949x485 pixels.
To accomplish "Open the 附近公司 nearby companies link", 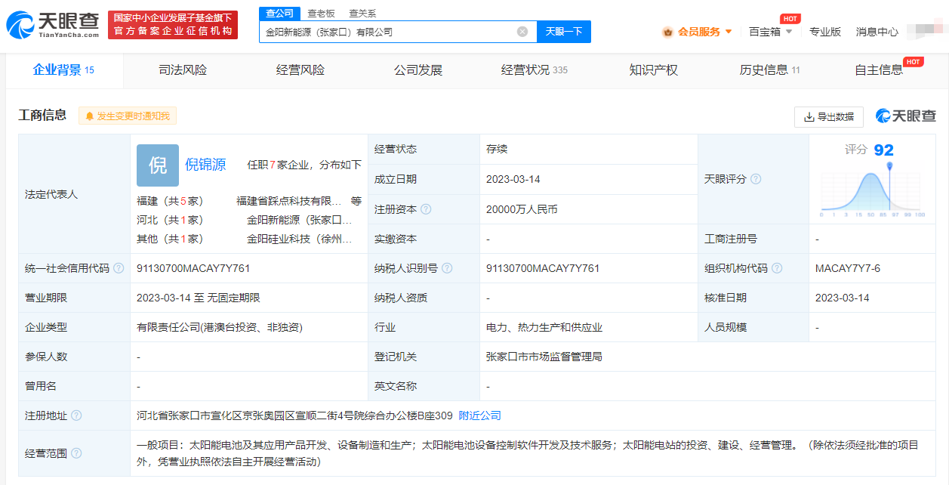I will pos(479,415).
